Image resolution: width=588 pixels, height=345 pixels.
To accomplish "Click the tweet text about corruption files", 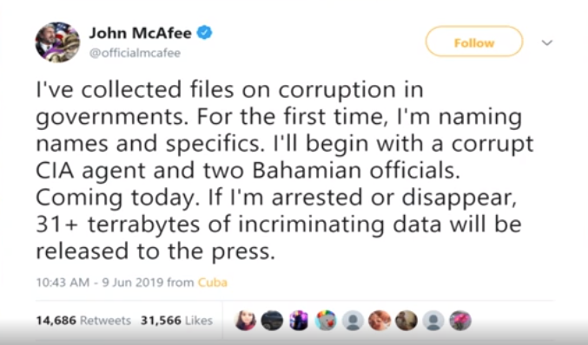I will coord(284,170).
